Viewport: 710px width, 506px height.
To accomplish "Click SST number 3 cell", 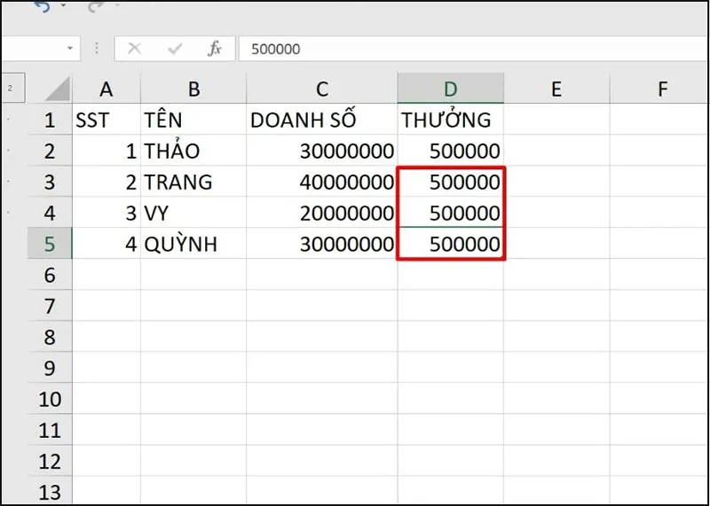I will tap(106, 213).
